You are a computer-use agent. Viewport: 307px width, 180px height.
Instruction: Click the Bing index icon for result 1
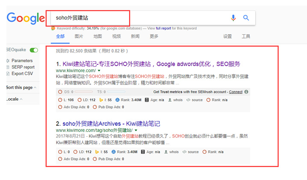(101, 100)
